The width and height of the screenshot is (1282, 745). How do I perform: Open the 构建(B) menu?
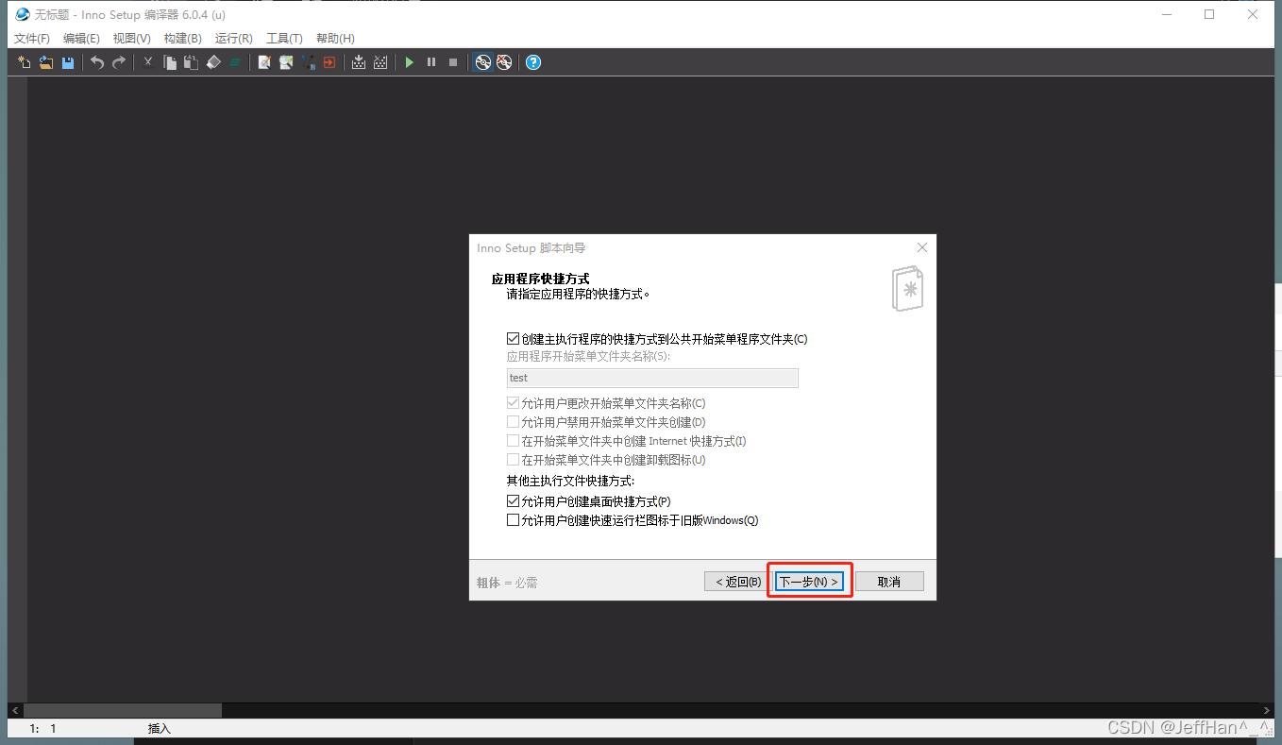click(x=182, y=38)
